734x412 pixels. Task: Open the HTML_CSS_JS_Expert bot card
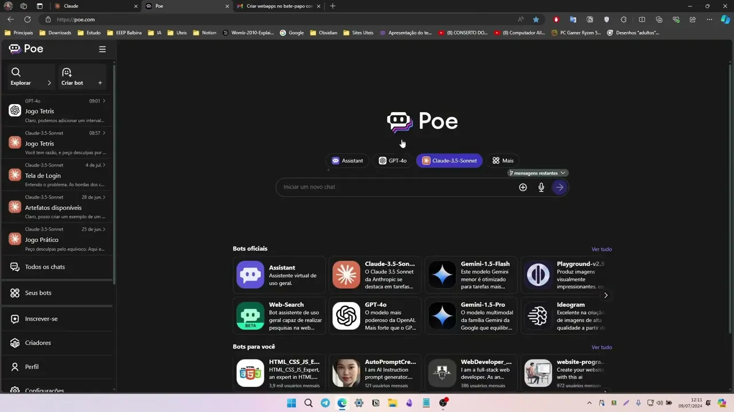[279, 373]
